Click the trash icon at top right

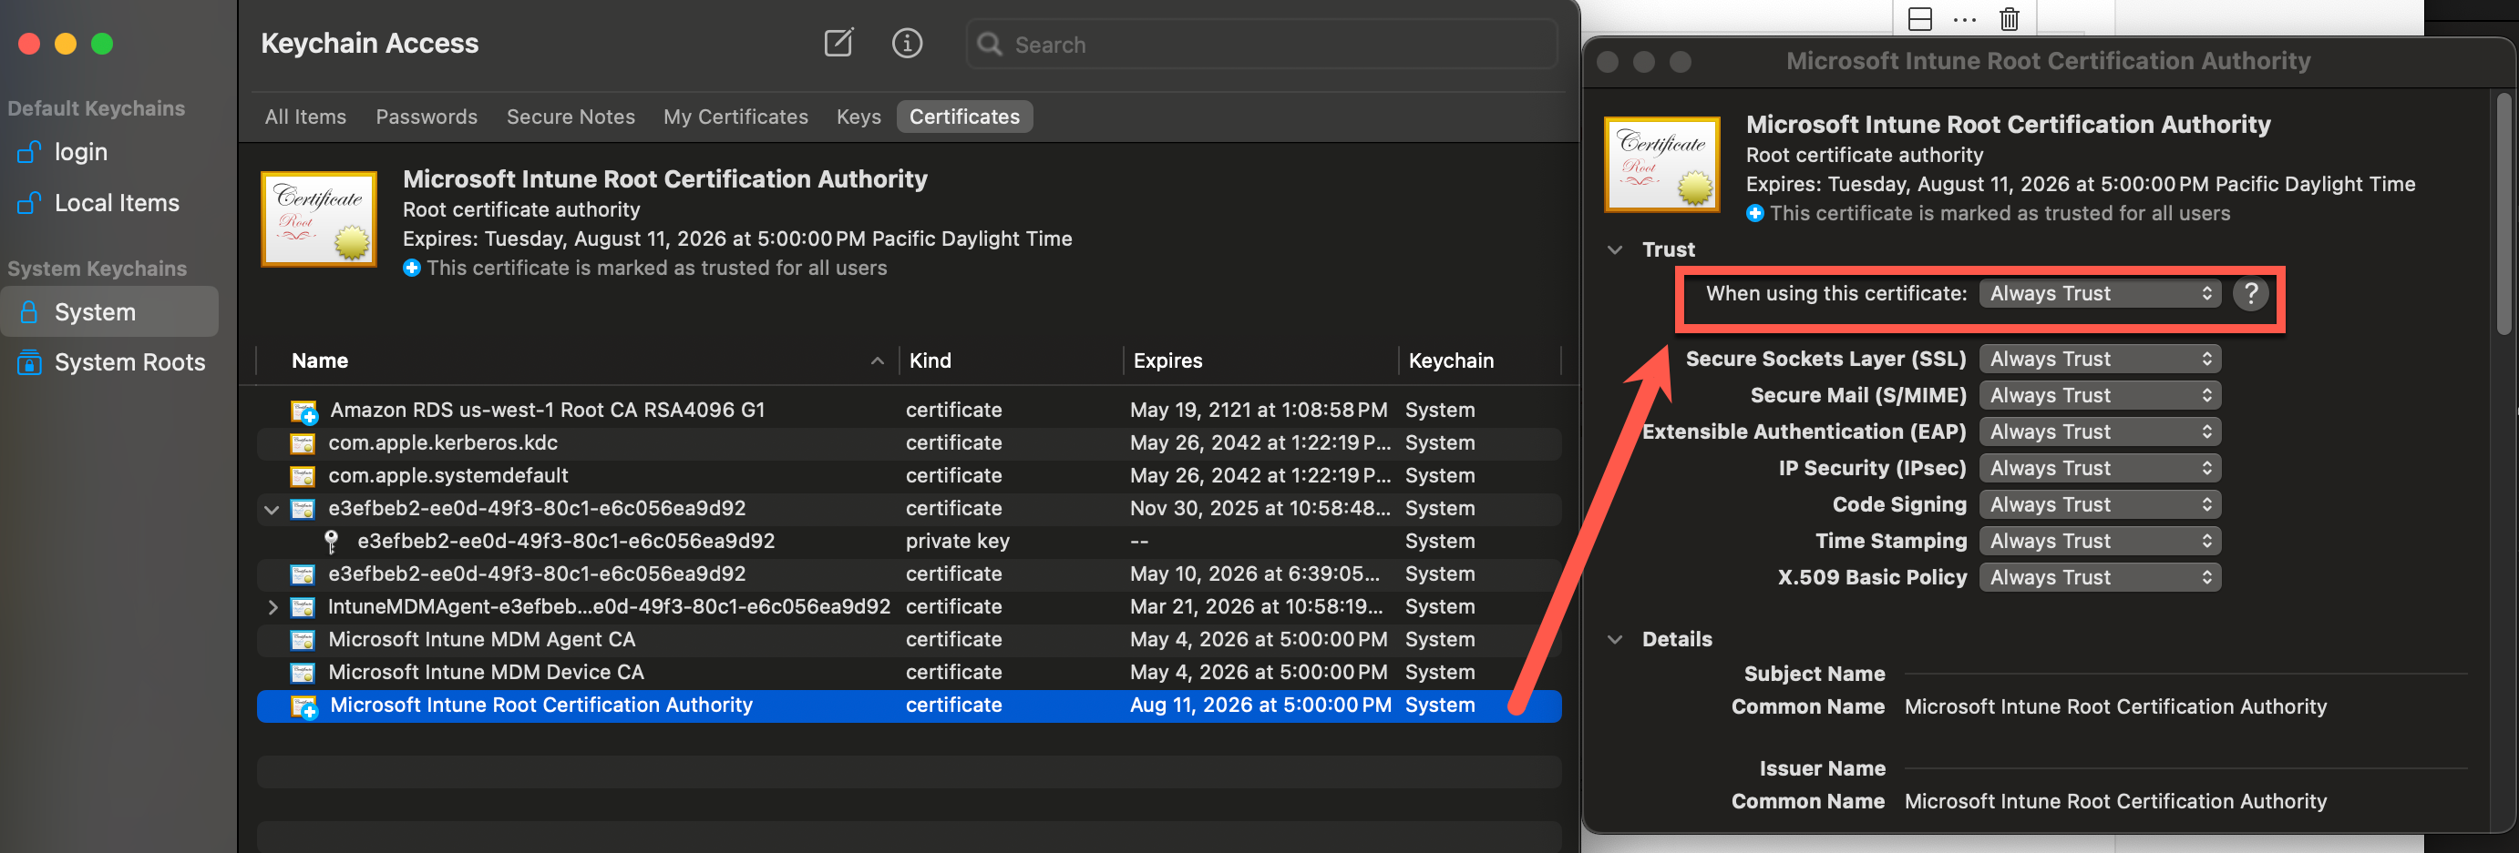2009,18
